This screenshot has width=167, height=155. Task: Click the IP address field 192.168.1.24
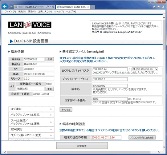pyautogui.click(x=110, y=69)
